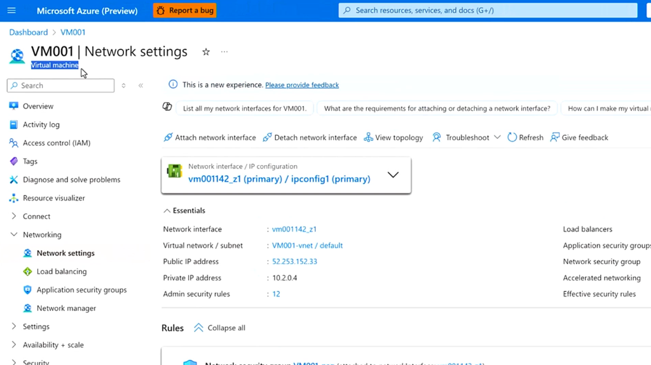
Task: Collapse the Essentials section
Action: pos(167,211)
